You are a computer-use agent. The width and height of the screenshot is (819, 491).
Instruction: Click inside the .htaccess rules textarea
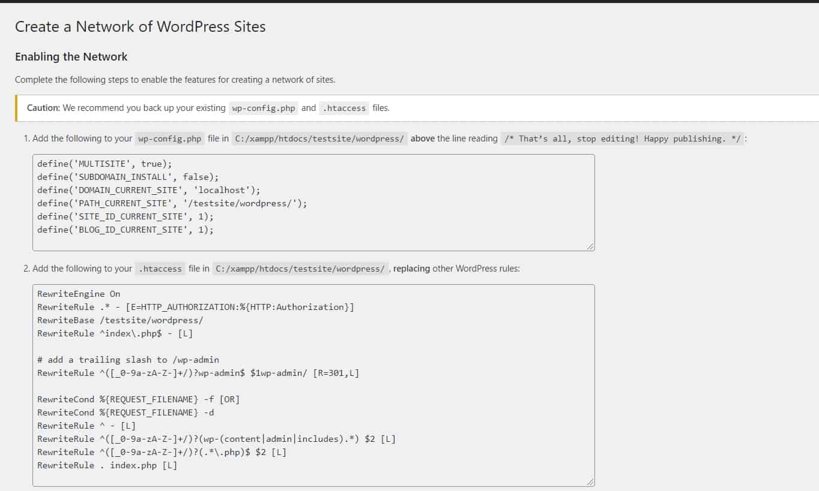313,385
